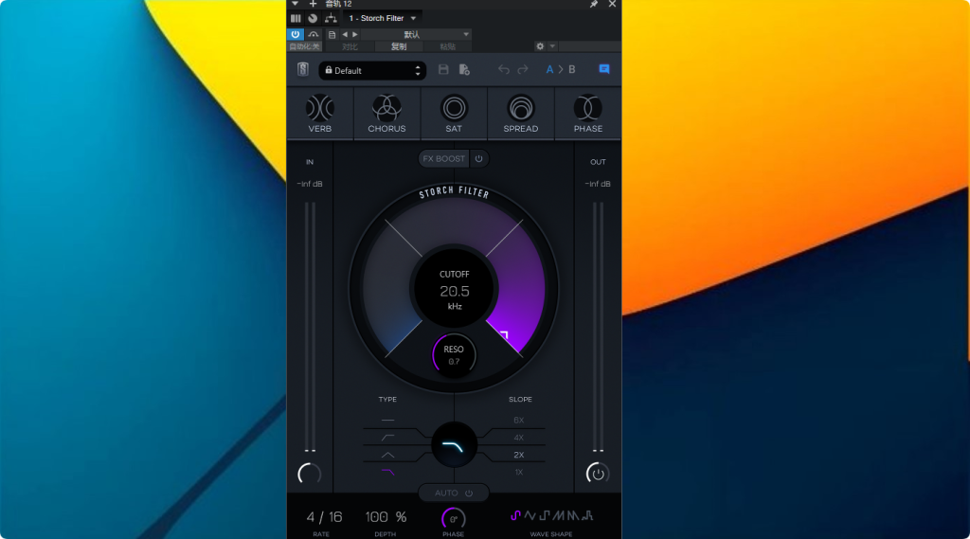Enable the CHORUS effect module

[386, 114]
